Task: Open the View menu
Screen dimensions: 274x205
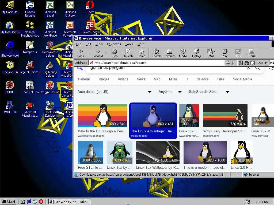Action: (99, 44)
